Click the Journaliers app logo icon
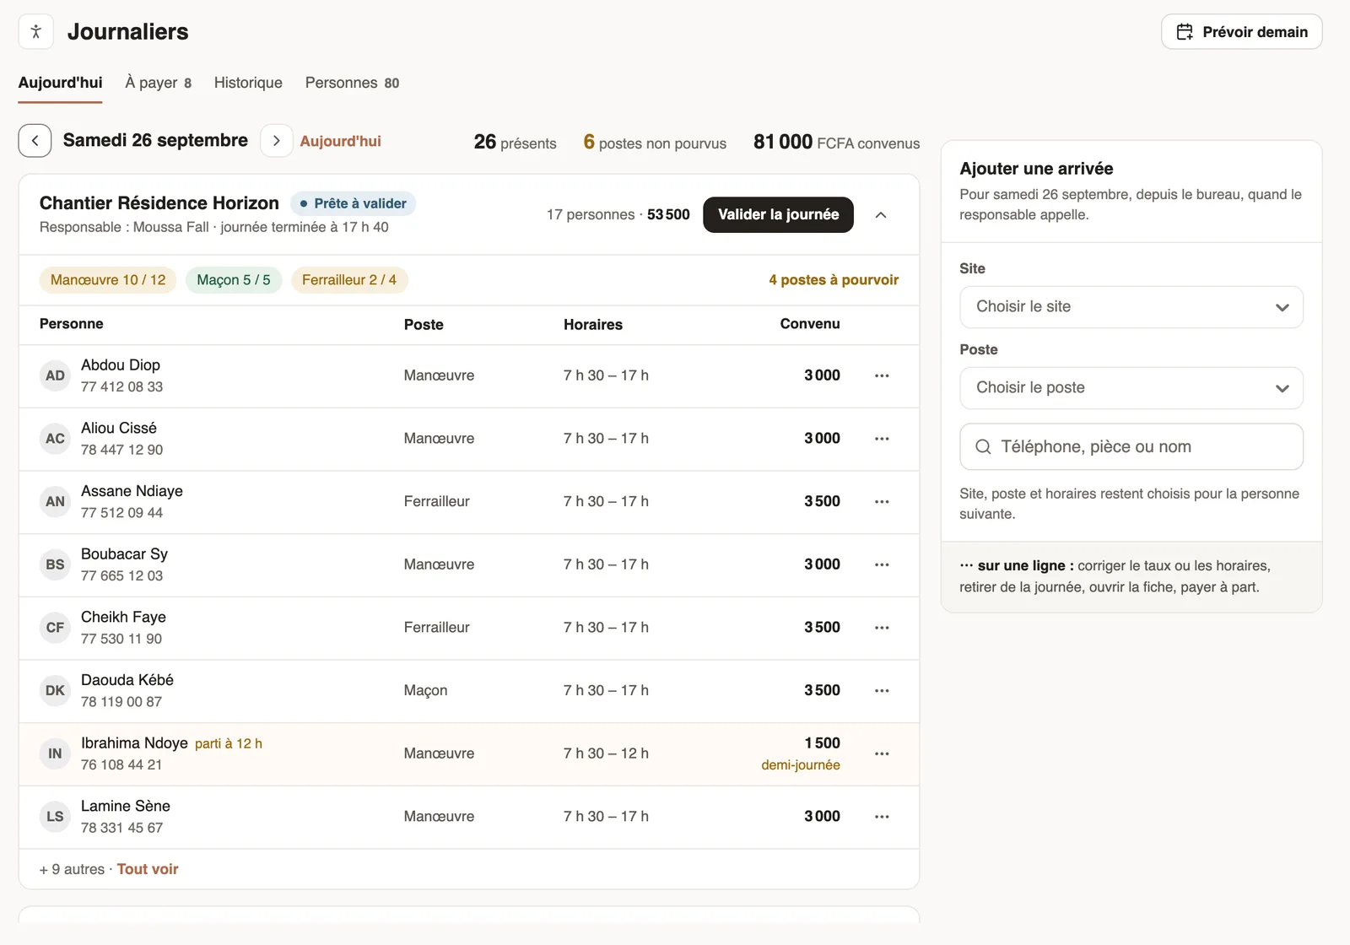The width and height of the screenshot is (1350, 945). coord(35,32)
